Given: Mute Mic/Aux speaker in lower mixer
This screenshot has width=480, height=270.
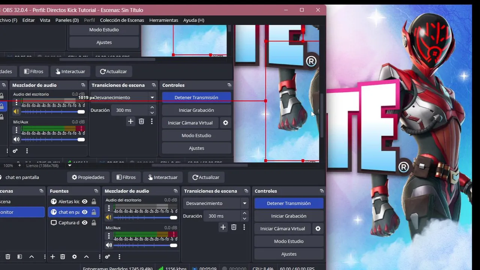Looking at the screenshot, I should [x=109, y=245].
